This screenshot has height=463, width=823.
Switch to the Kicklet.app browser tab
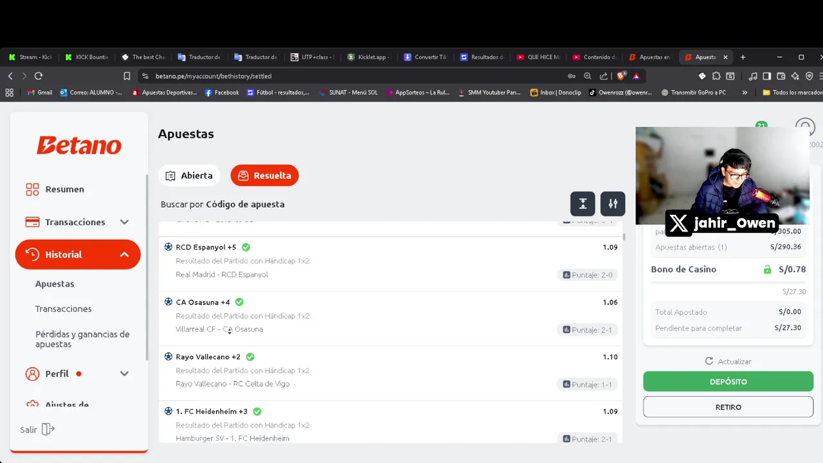pos(369,57)
